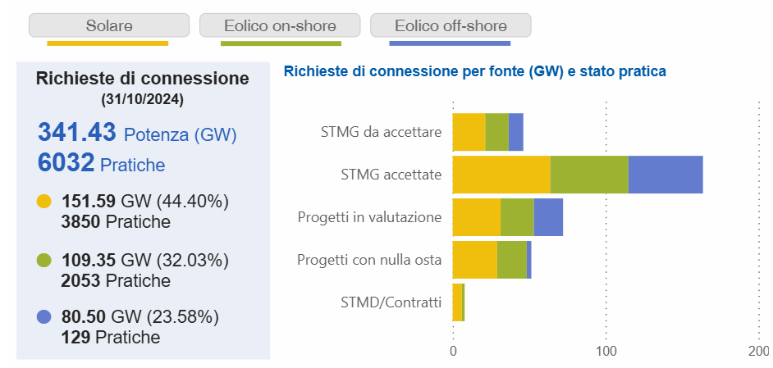Click the 341.43 Potenza (GW) total

(x=137, y=133)
